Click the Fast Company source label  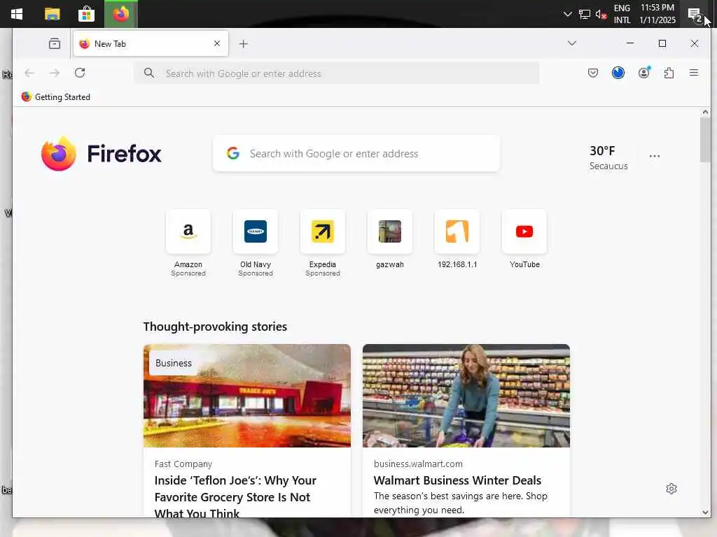(183, 464)
